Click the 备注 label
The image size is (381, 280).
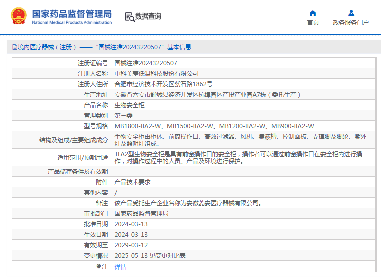102,203
